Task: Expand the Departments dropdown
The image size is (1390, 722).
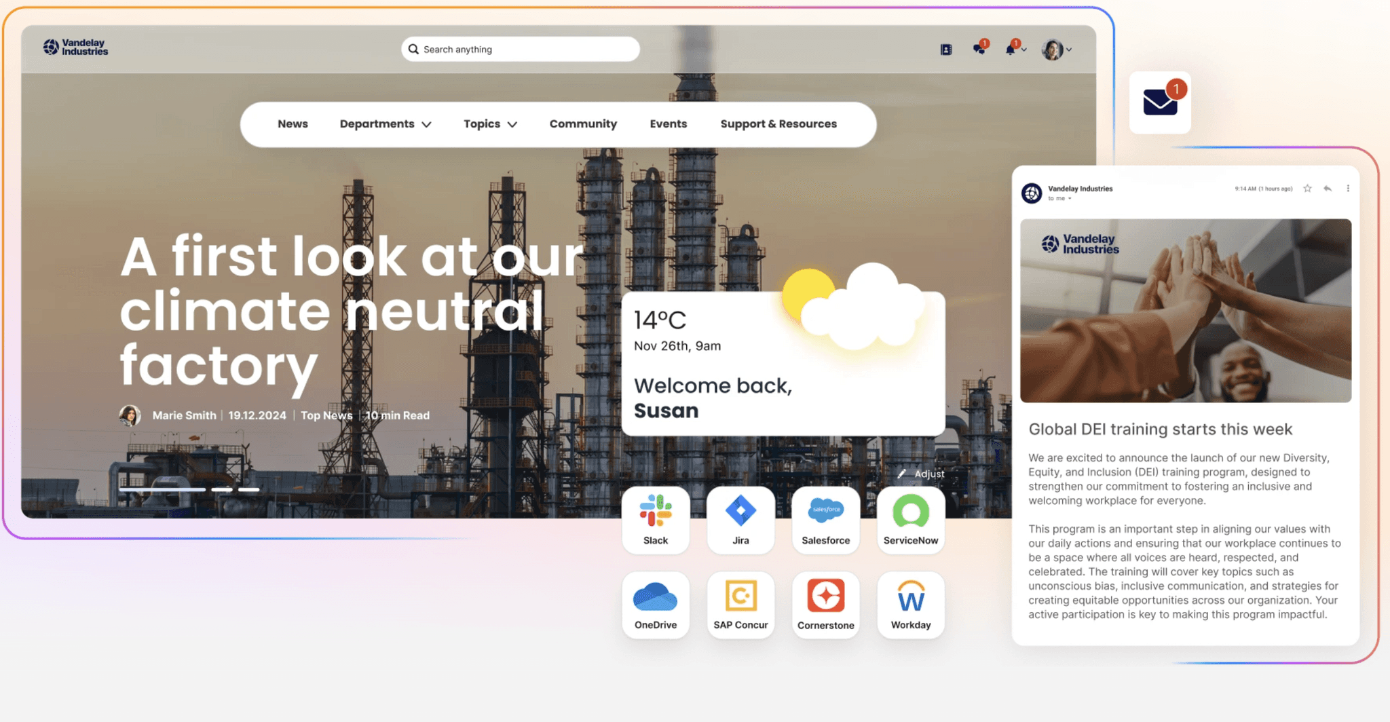Action: [386, 123]
